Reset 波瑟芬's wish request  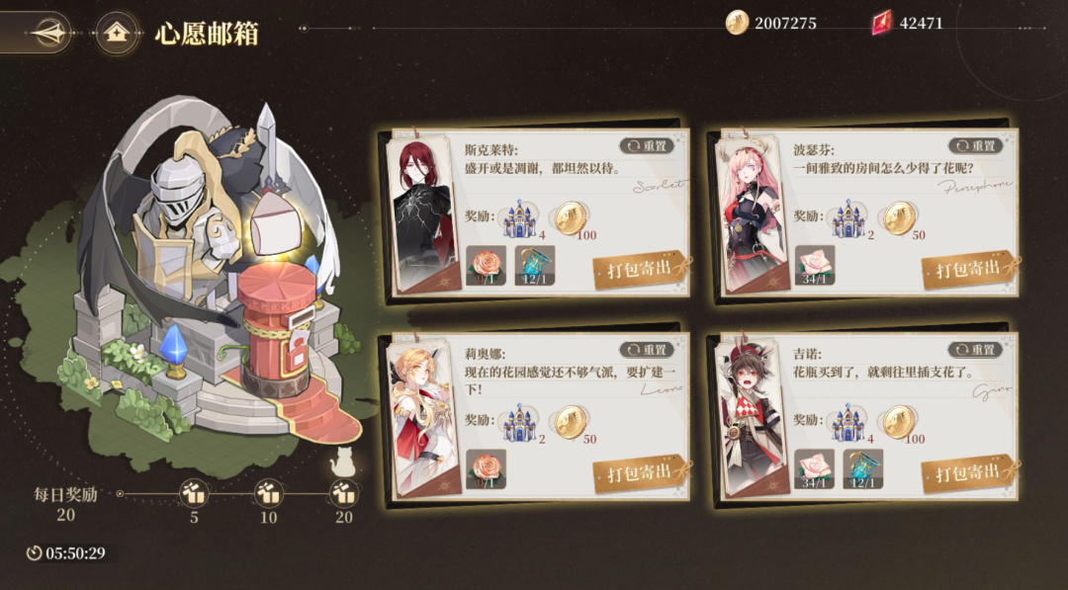pos(975,145)
